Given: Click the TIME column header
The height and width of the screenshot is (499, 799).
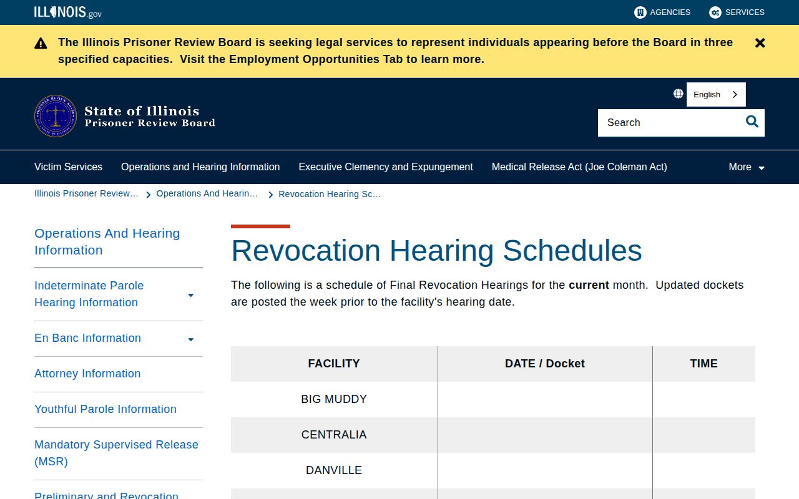Looking at the screenshot, I should [703, 364].
